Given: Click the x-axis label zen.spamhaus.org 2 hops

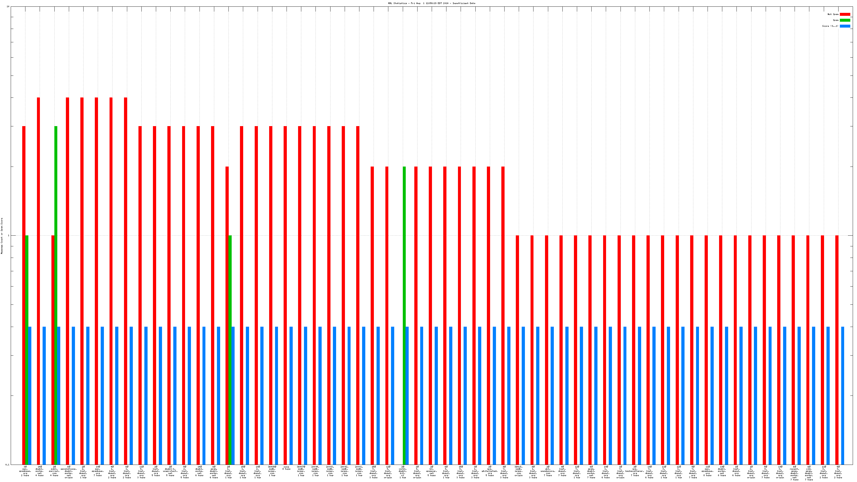Looking at the screenshot, I should [25, 471].
